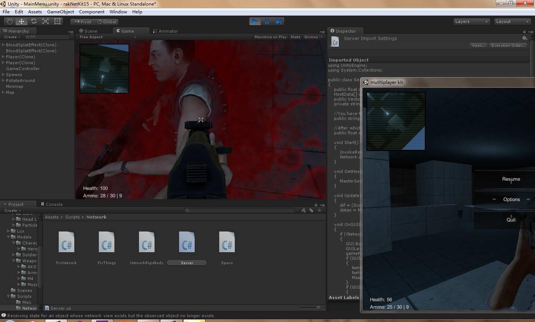This screenshot has height=322, width=535.
Task: Click the Open... button in Inspector
Action: point(479,46)
